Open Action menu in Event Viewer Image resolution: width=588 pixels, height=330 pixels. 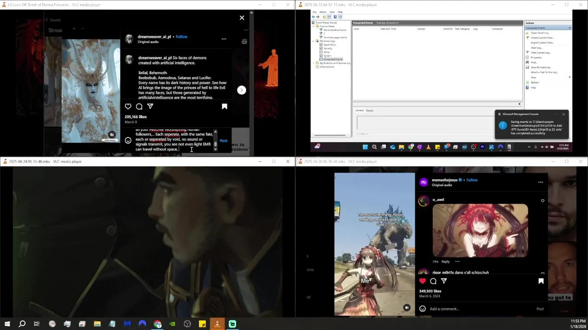pyautogui.click(x=322, y=12)
